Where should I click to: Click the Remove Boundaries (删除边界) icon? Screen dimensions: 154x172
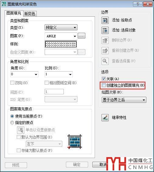click(x=105, y=40)
